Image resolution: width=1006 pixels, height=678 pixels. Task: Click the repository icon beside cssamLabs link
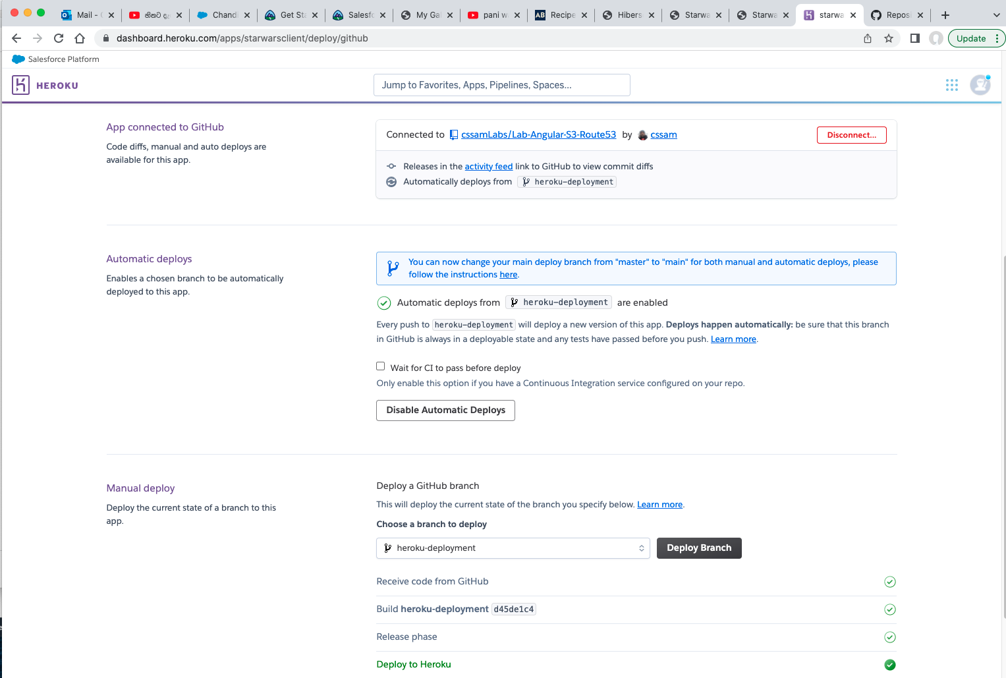point(454,134)
